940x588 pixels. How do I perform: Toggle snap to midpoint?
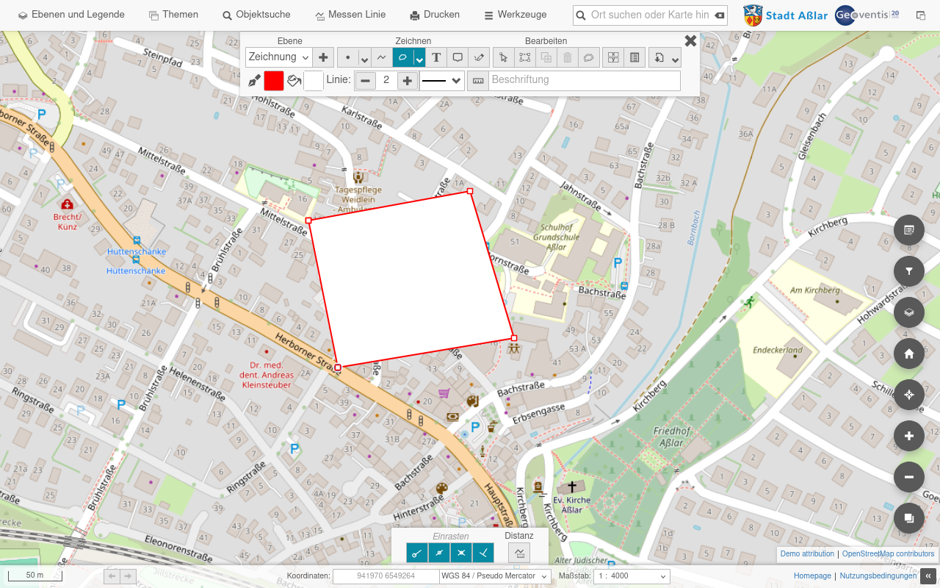[439, 553]
